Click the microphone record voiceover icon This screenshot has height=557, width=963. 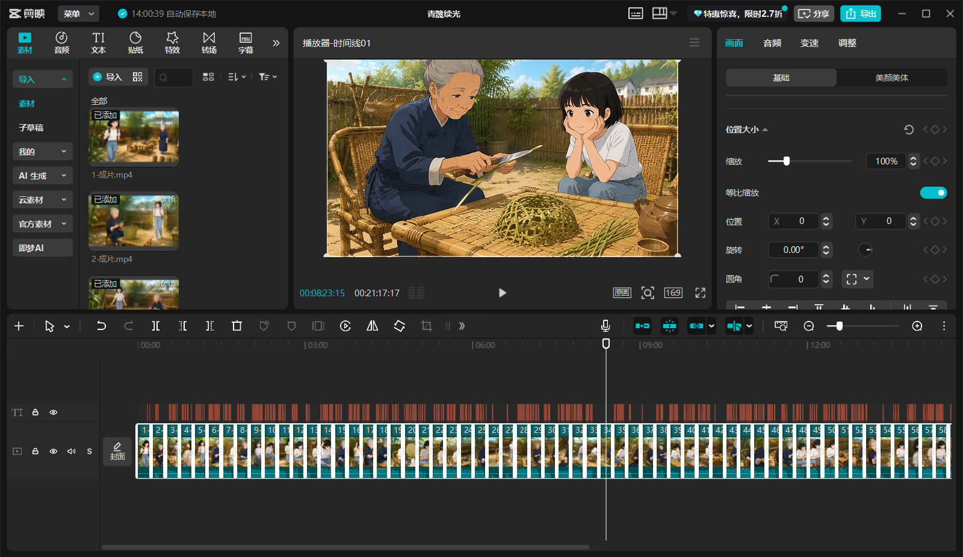point(605,326)
